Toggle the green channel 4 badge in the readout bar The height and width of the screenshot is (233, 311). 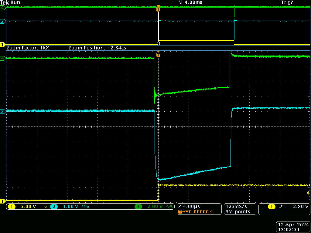click(139, 207)
